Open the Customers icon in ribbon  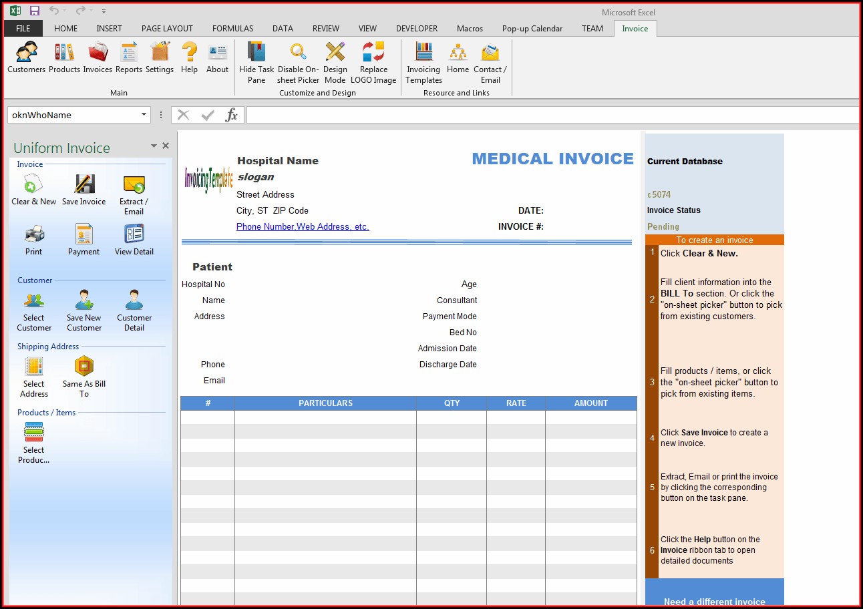click(x=26, y=57)
